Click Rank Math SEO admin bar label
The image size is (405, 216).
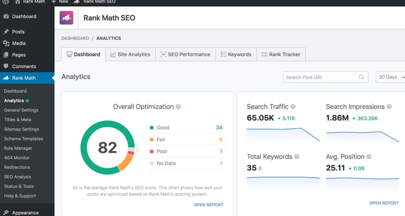pyautogui.click(x=99, y=2)
